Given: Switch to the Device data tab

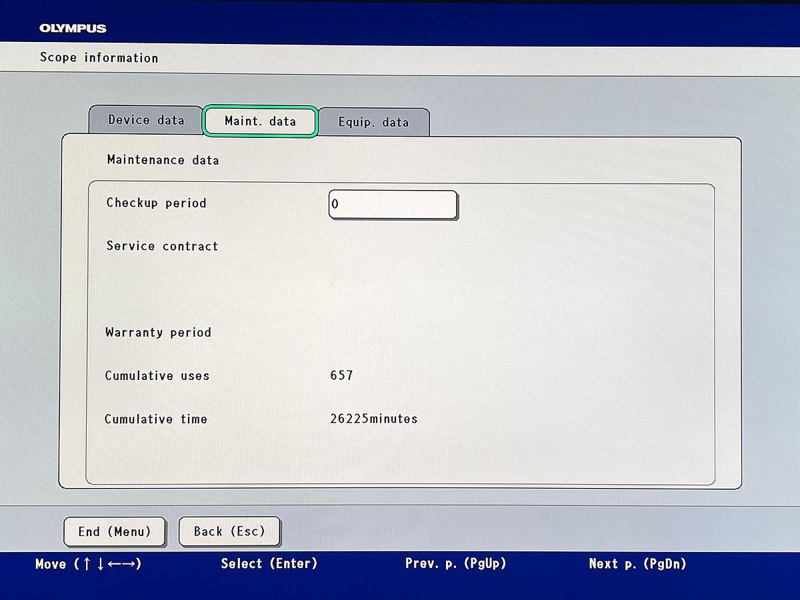Looking at the screenshot, I should [x=146, y=121].
